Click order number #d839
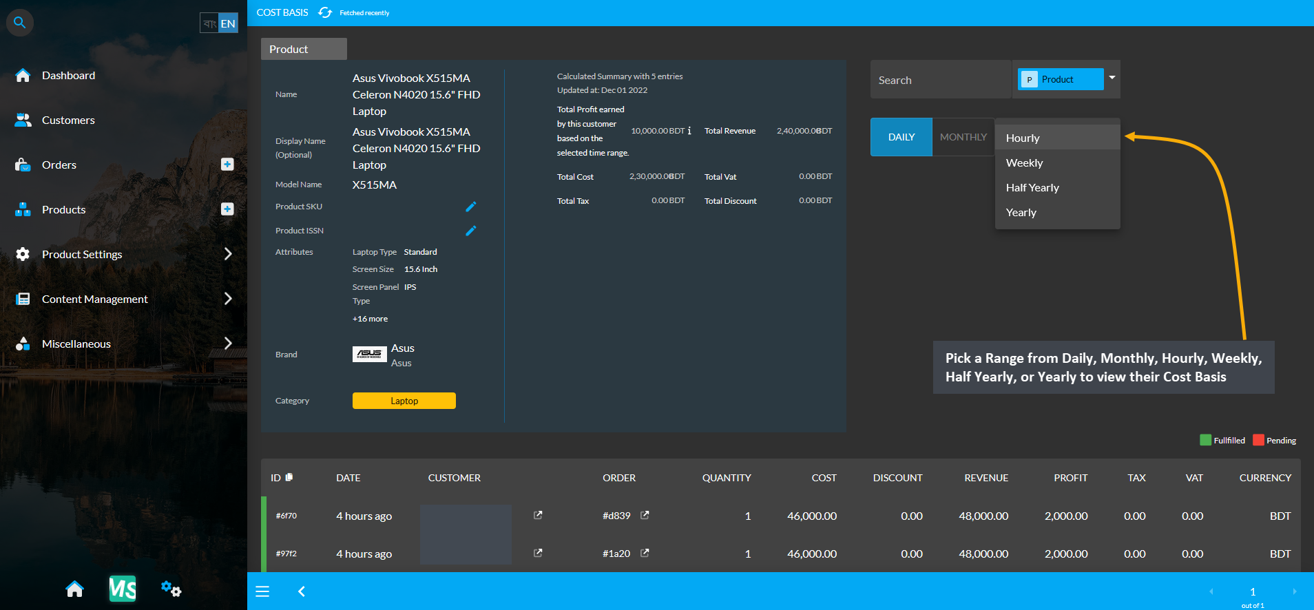This screenshot has height=610, width=1314. [616, 516]
